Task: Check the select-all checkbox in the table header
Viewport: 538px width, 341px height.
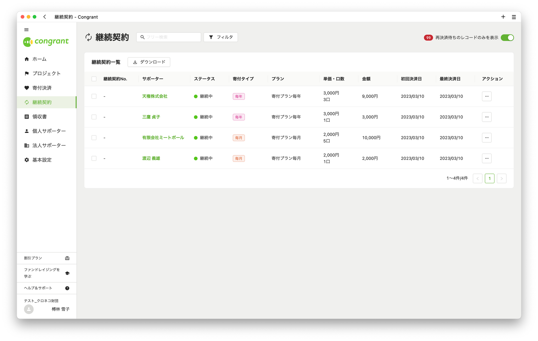Action: 94,79
